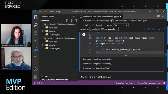Click the add Cell button
The height and width of the screenshot is (94, 168).
pyautogui.click(x=85, y=25)
